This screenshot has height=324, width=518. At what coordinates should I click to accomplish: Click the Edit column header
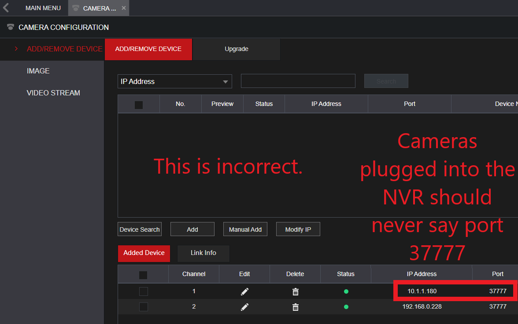tap(244, 274)
